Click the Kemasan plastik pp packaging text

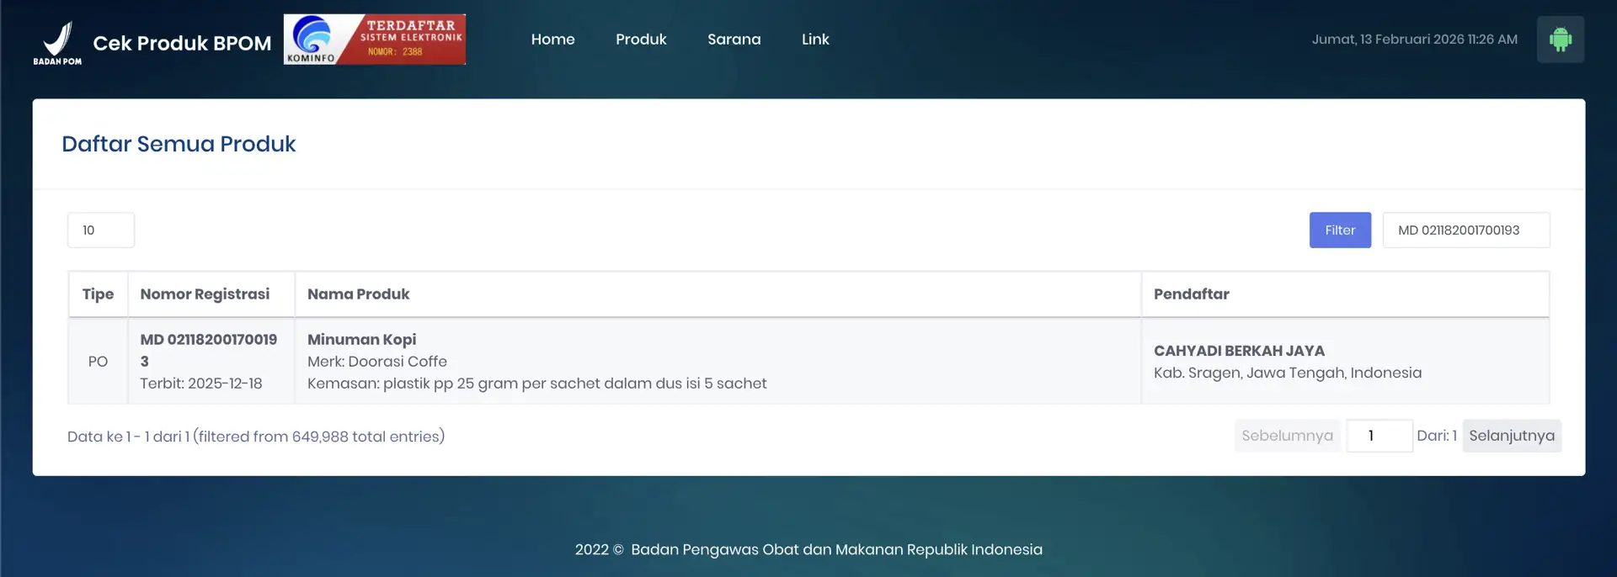click(x=536, y=384)
